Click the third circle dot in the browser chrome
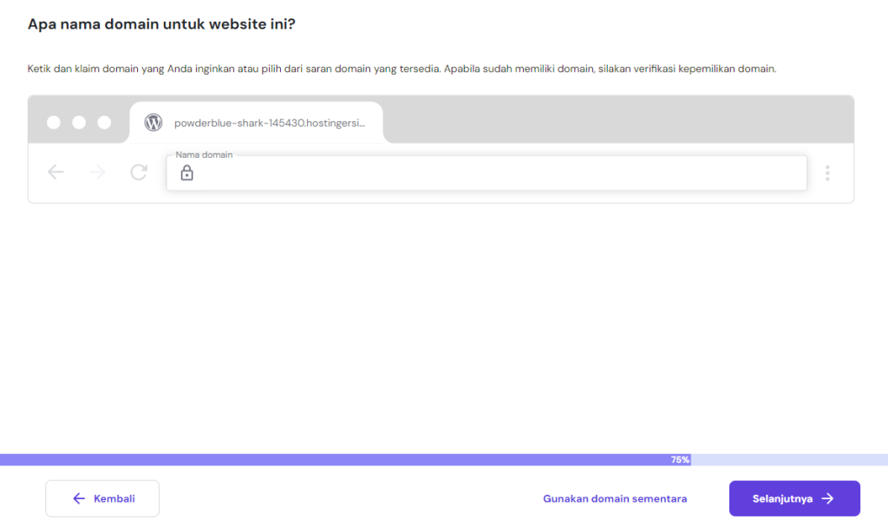The width and height of the screenshot is (888, 526). 105,122
